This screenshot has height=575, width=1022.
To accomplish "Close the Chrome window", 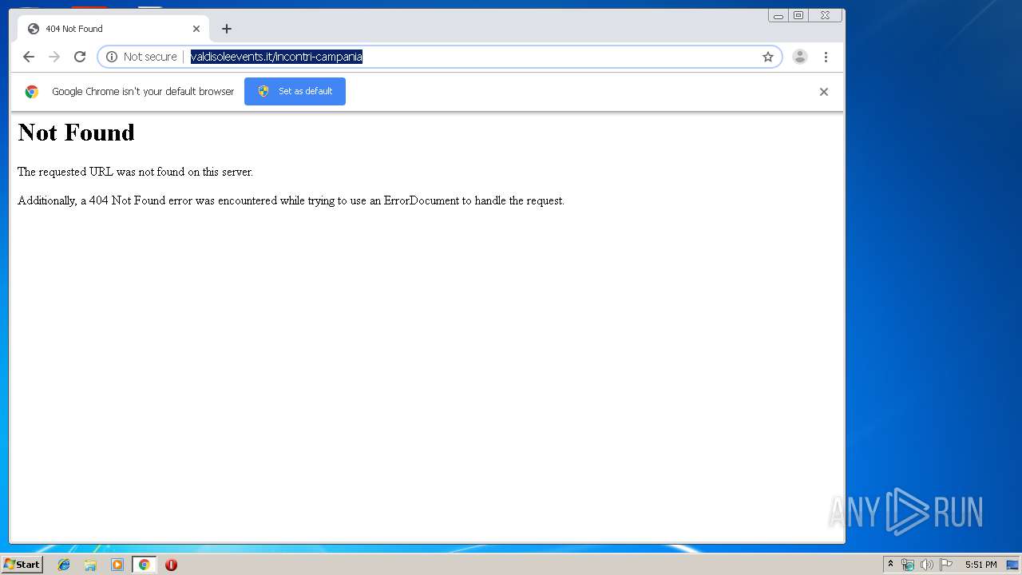I will pyautogui.click(x=826, y=15).
